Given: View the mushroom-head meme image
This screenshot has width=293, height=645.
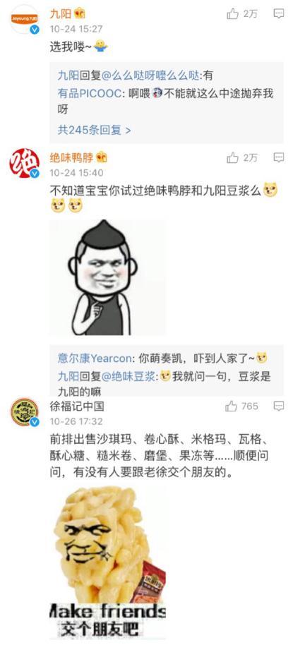Looking at the screenshot, I should pyautogui.click(x=108, y=277).
